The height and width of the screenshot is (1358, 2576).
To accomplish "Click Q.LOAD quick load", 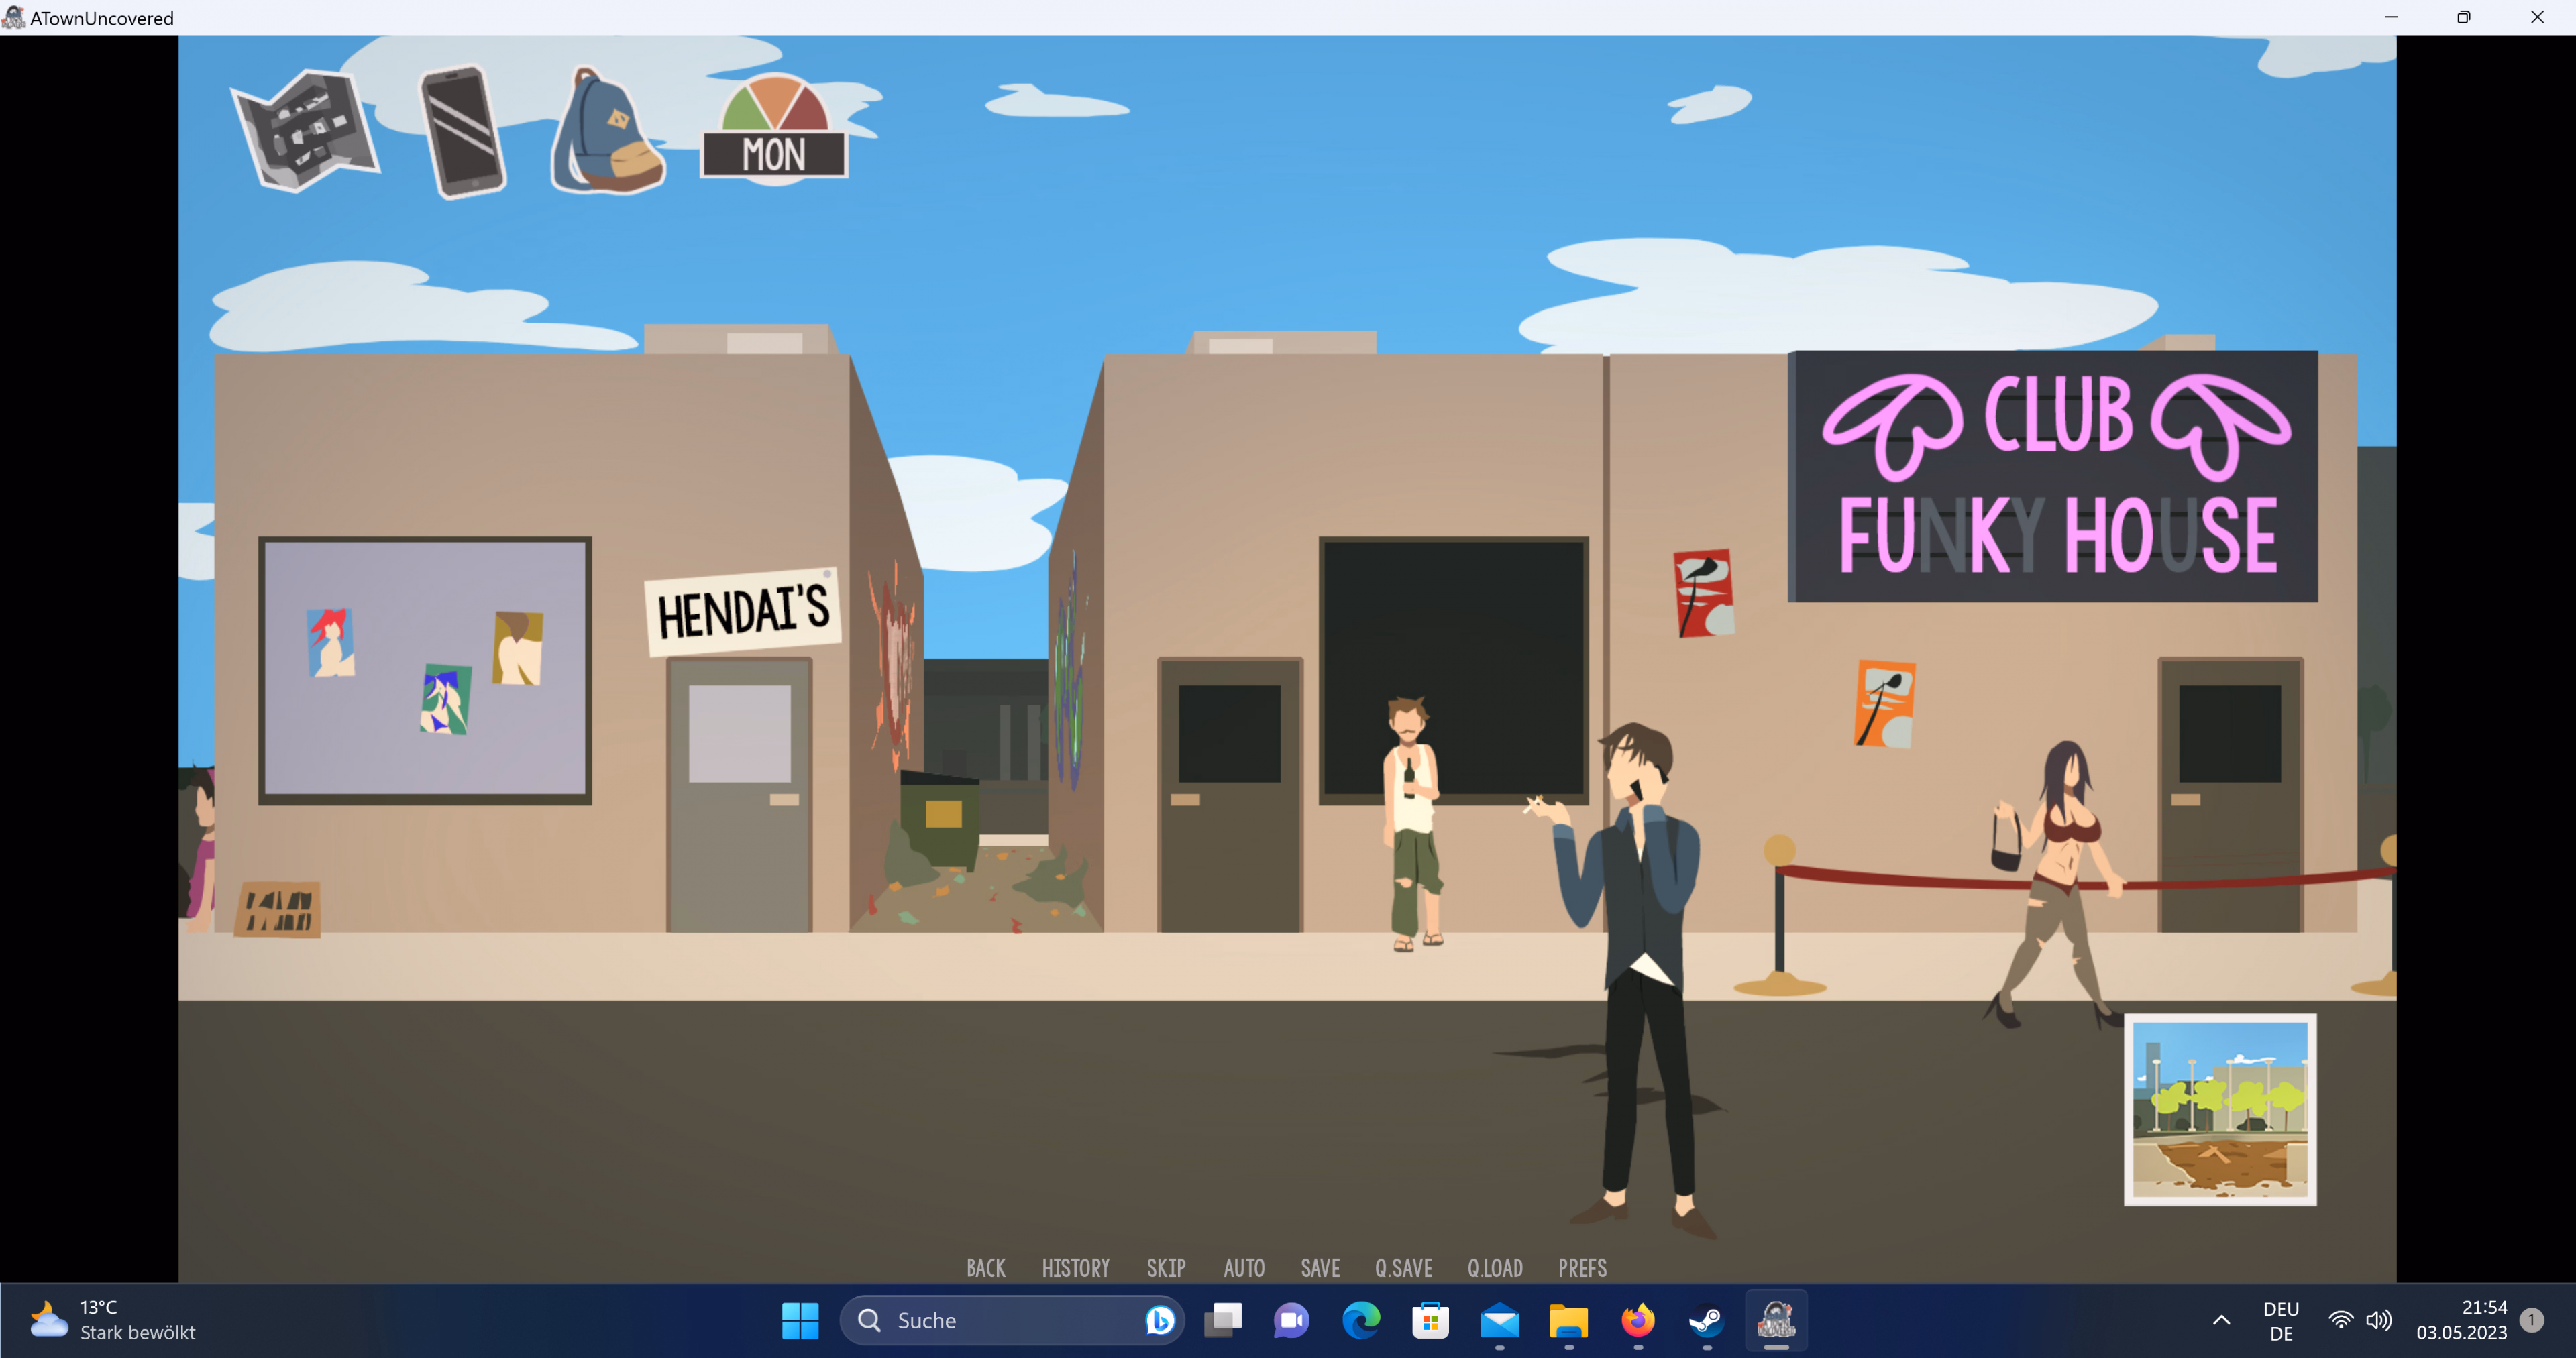I will [x=1495, y=1268].
